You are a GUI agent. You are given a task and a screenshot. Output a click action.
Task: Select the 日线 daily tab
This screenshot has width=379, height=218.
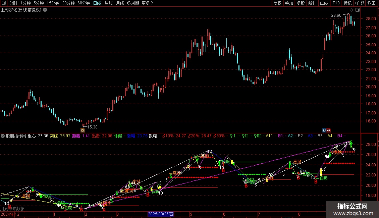pos(97,3)
